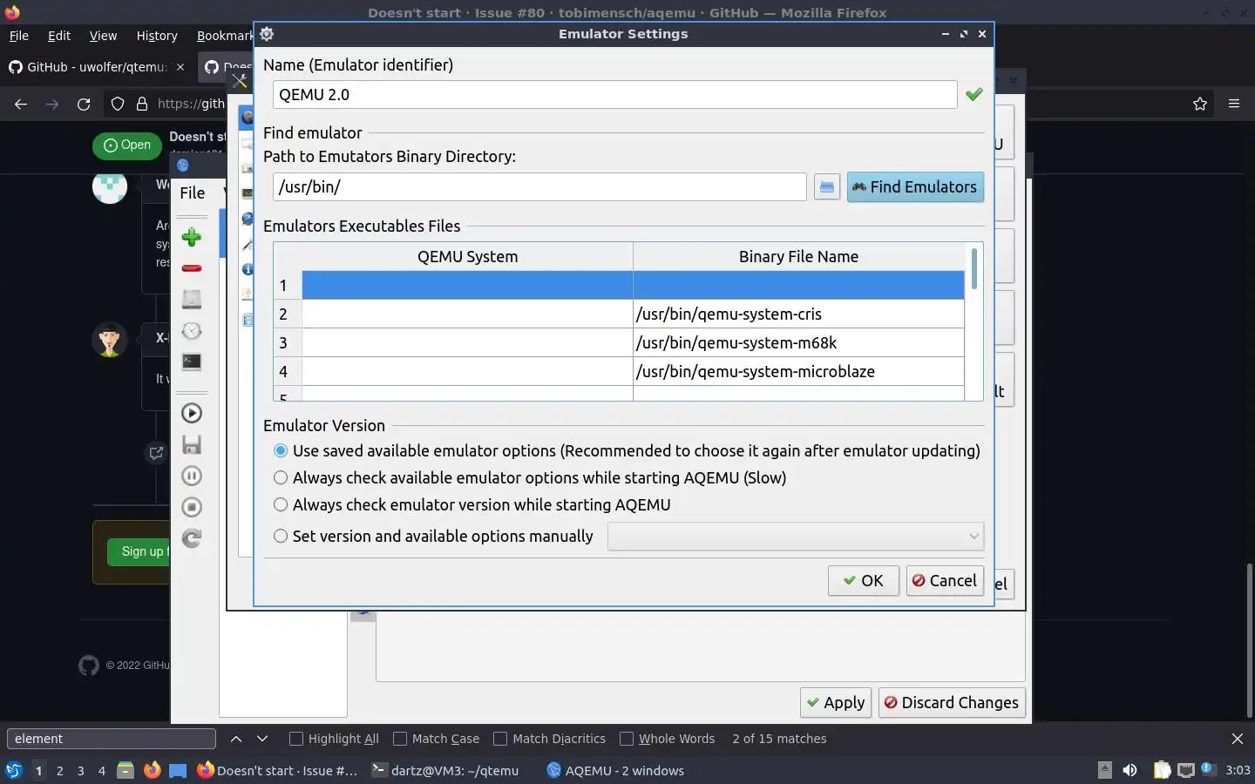Screen dimensions: 1255x784
Task: Bookmark page with the star icon
Action: point(1200,104)
